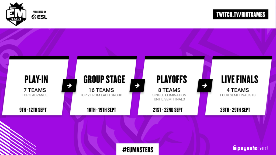Click the EM 2019 shield logo

click(x=16, y=14)
